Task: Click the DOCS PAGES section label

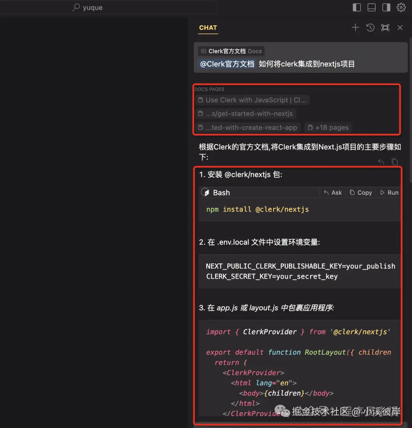Action: click(x=209, y=89)
